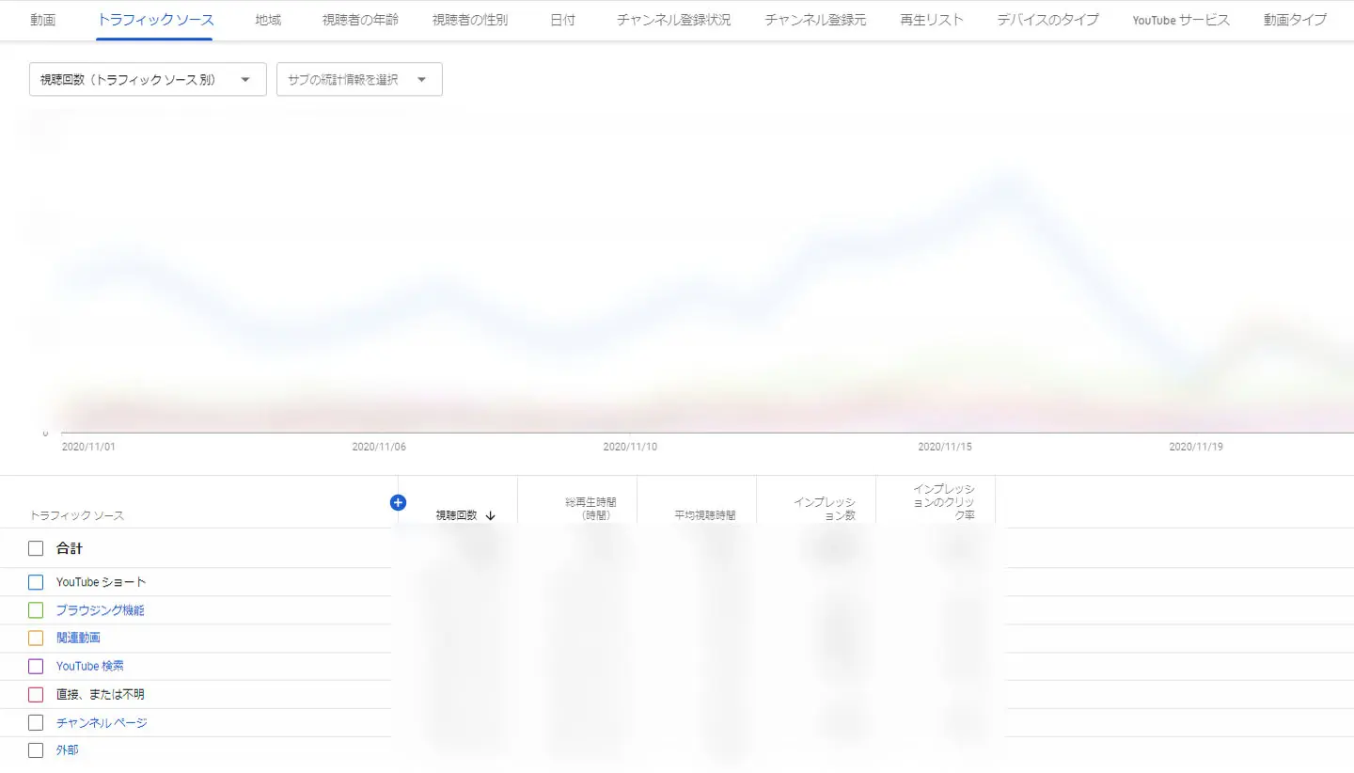Sort by インプレッションのクリック率 column header

click(943, 502)
